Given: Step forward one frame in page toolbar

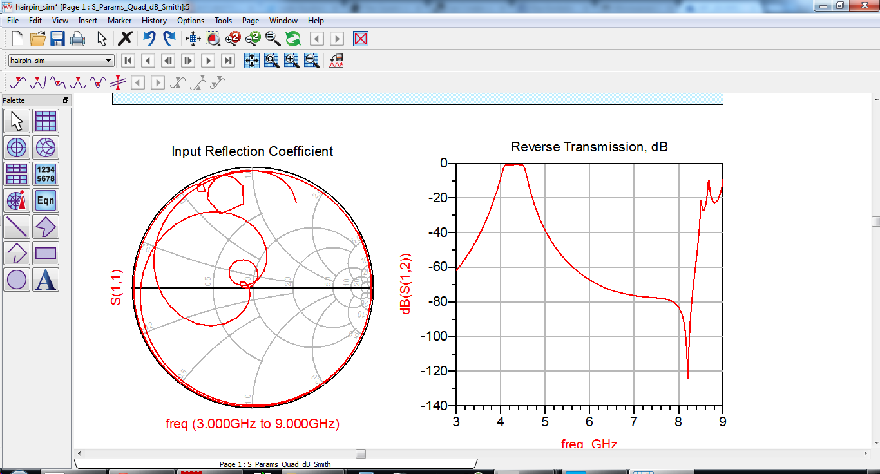Looking at the screenshot, I should point(188,61).
